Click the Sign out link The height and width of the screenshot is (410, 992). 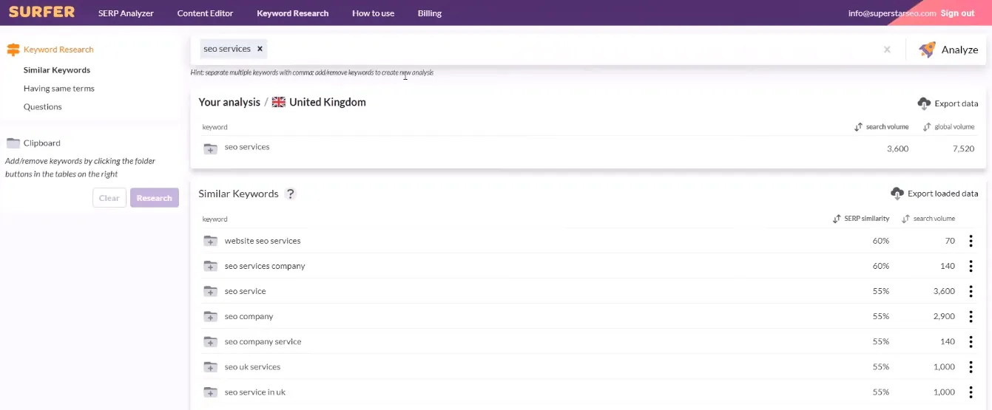click(957, 13)
